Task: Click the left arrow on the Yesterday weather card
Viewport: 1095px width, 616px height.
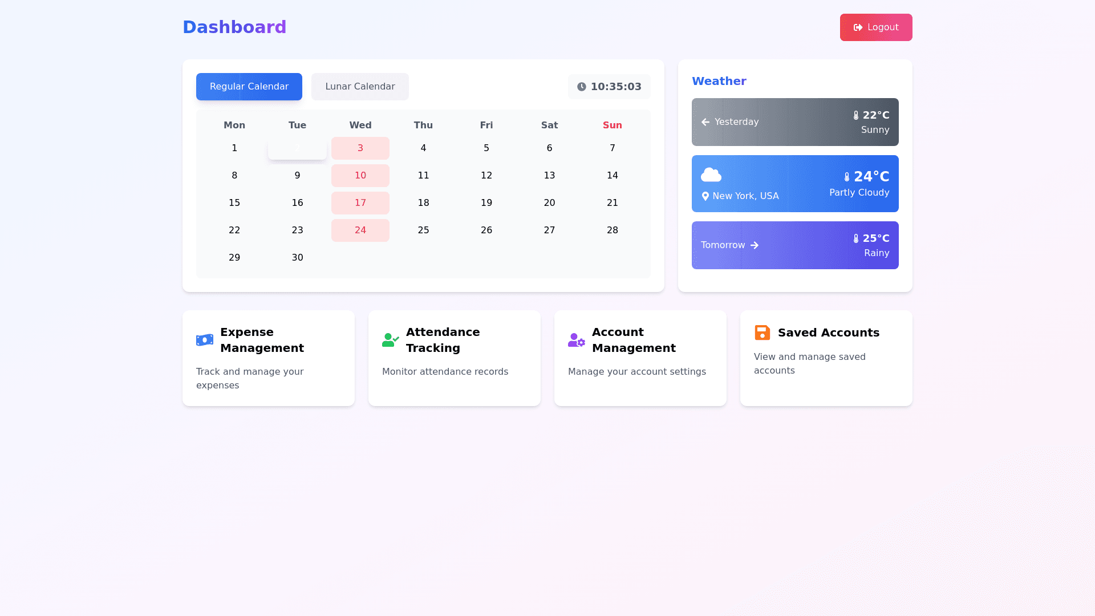Action: point(705,122)
